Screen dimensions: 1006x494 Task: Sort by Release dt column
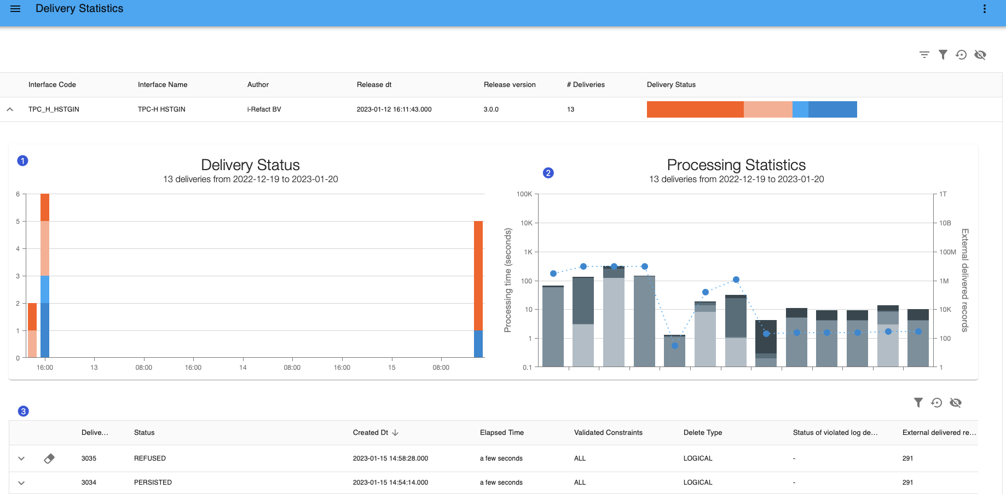pos(374,85)
